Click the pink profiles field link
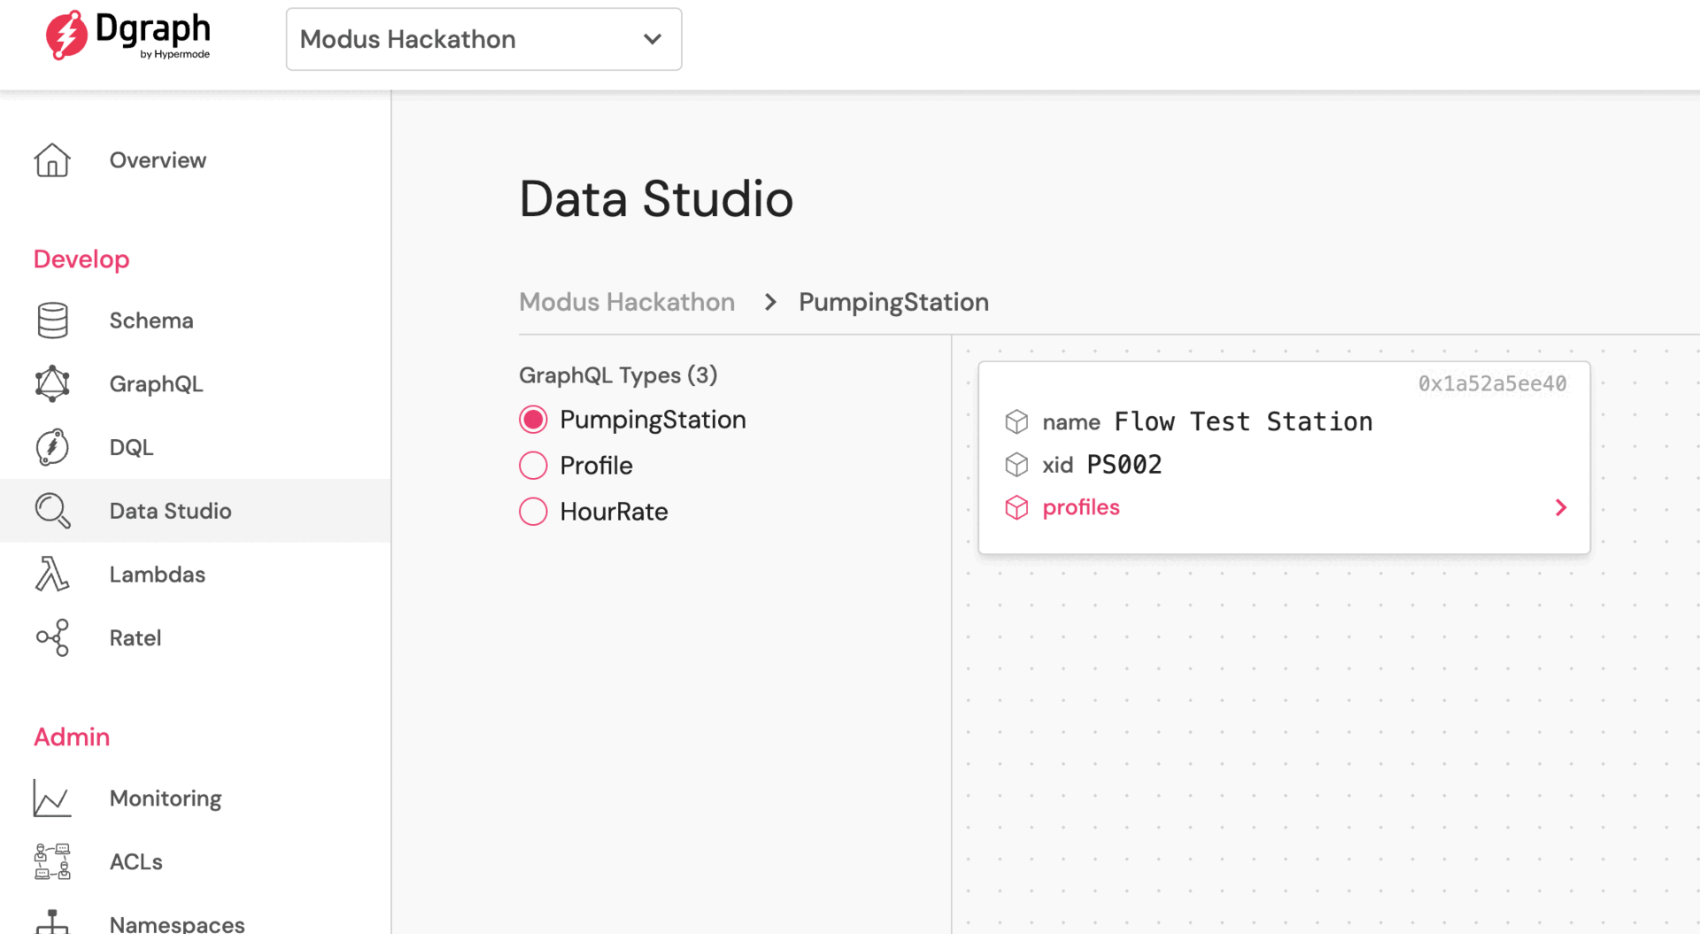This screenshot has height=934, width=1700. (1080, 507)
